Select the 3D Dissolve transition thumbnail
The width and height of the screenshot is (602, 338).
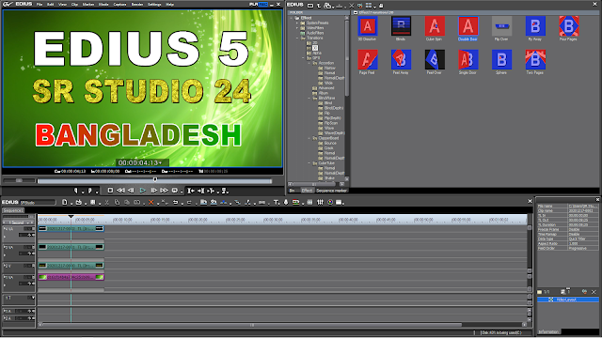click(x=368, y=26)
